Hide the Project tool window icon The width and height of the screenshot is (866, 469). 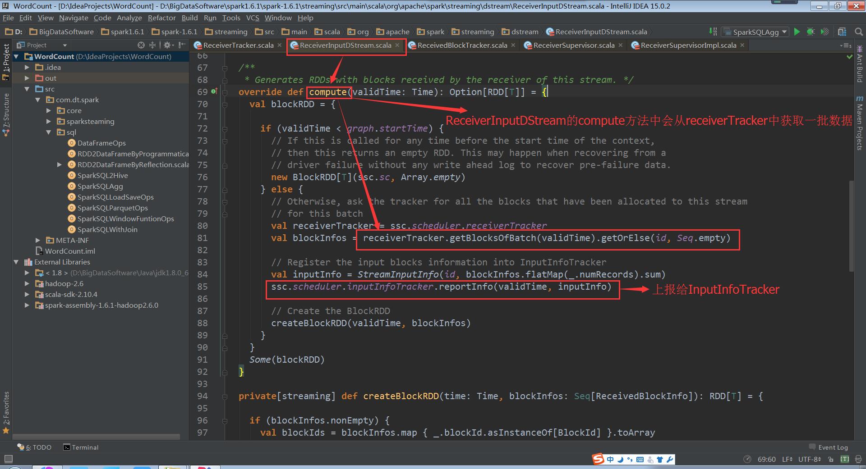[182, 45]
